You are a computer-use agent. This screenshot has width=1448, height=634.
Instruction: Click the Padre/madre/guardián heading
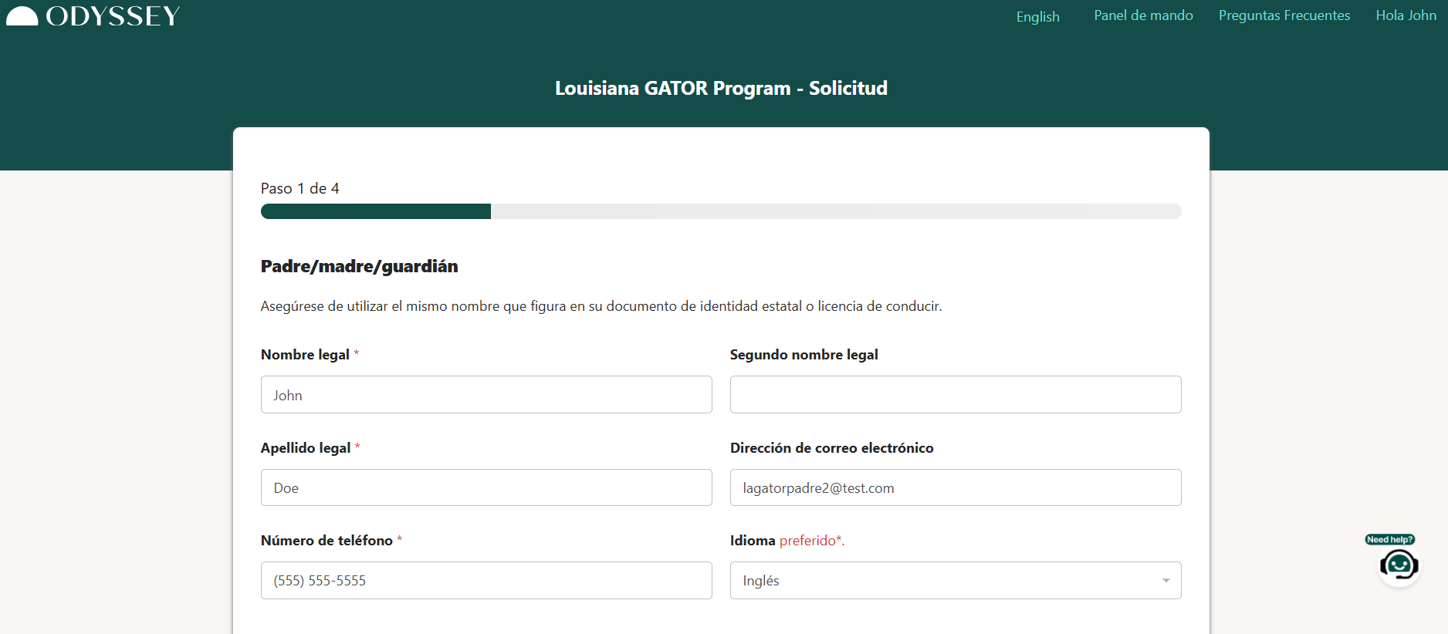click(359, 266)
